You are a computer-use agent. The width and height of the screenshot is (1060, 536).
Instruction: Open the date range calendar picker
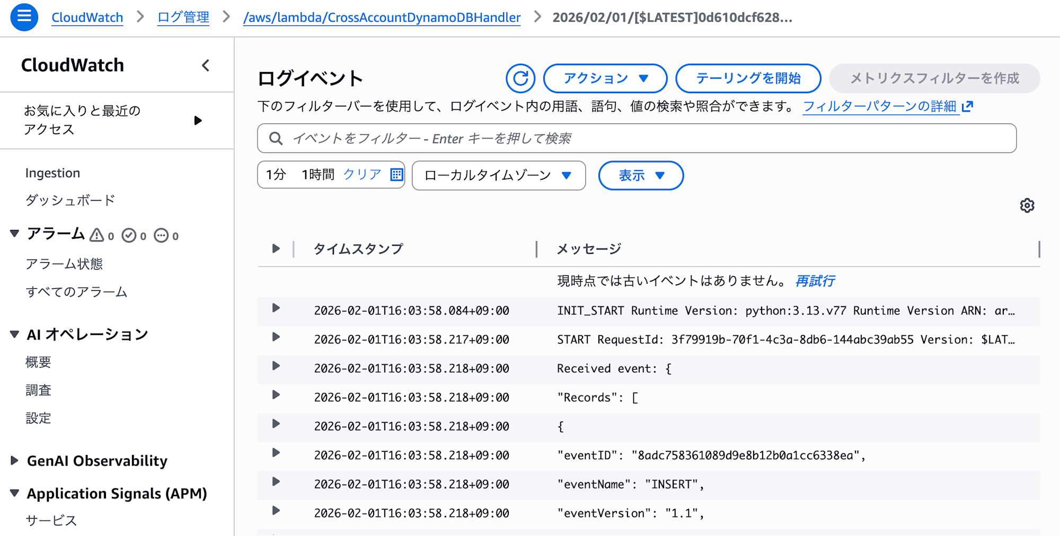coord(396,175)
